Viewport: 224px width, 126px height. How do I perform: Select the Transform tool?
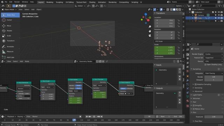10,41
